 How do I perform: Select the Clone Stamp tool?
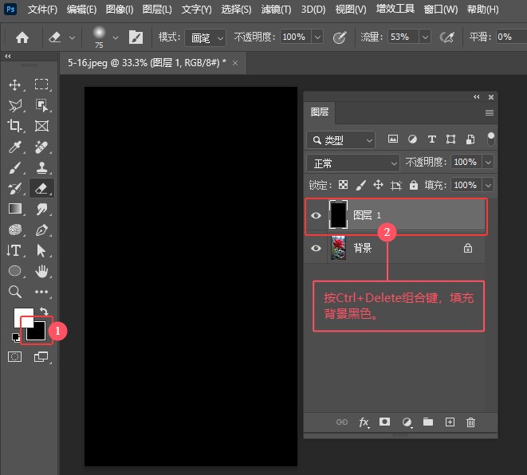tap(41, 167)
